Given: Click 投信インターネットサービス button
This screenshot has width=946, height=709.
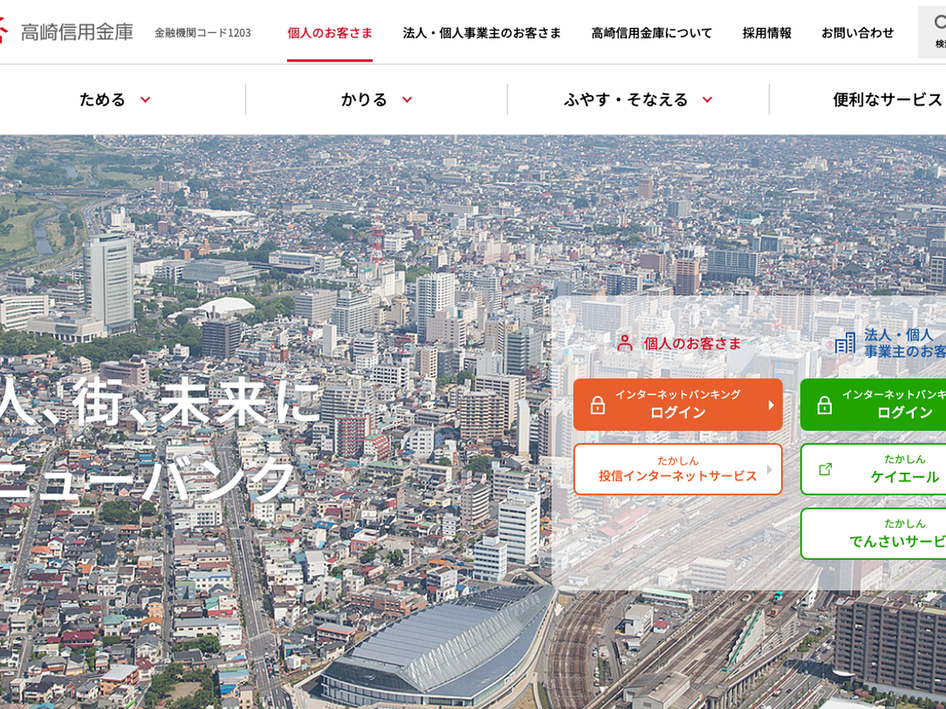Looking at the screenshot, I should pyautogui.click(x=677, y=469).
